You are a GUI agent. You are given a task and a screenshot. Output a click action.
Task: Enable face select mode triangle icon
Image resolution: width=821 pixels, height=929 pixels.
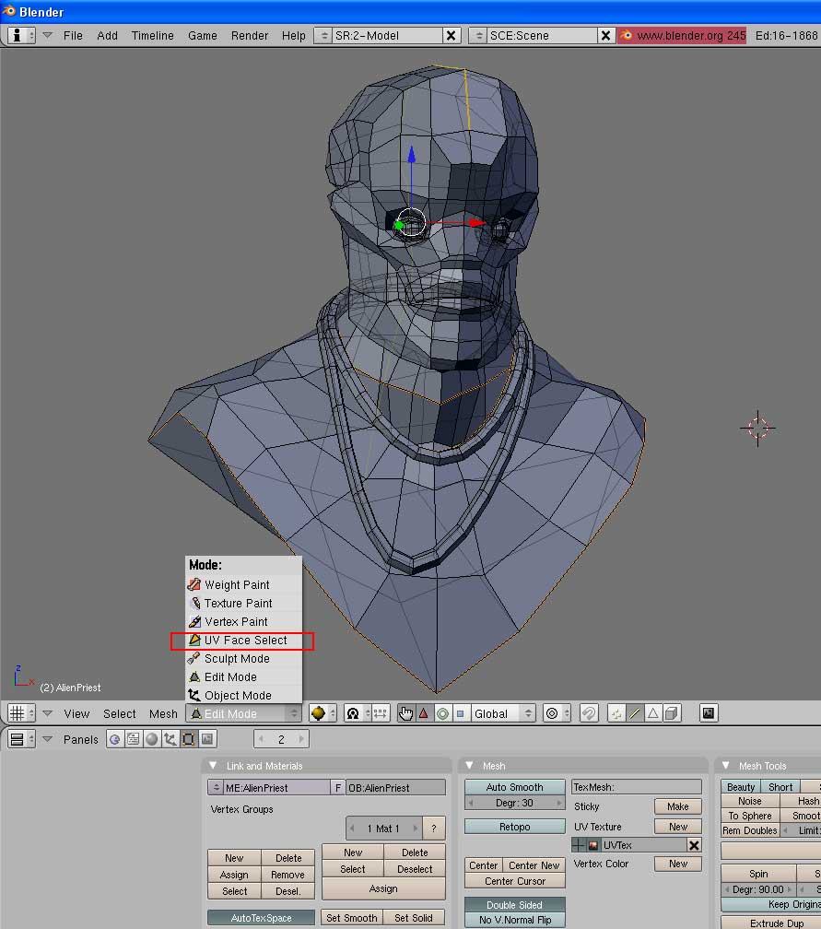coord(652,713)
